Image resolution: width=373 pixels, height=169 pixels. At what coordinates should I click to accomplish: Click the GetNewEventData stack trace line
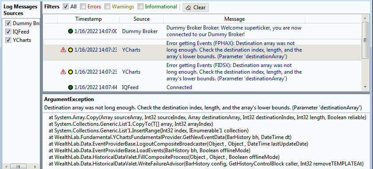click(170, 137)
